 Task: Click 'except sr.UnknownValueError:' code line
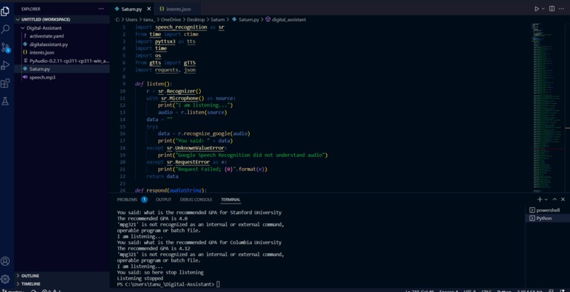[186, 148]
